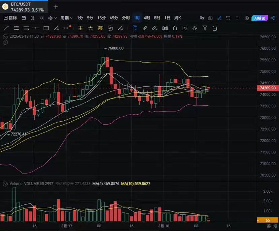The image size is (279, 231).
Task: Select the eraser/brush drawing tool
Action: point(154,28)
